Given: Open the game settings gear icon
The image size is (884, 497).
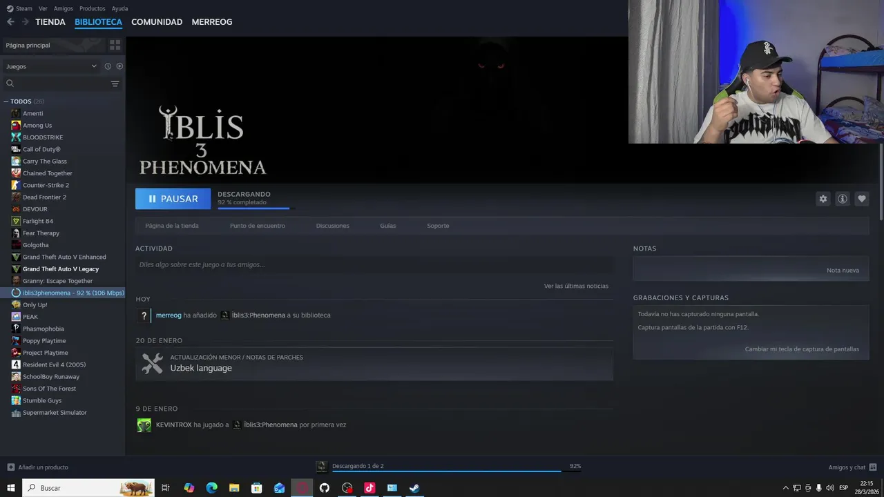Looking at the screenshot, I should (x=823, y=199).
